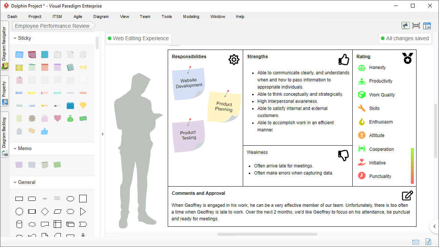Image resolution: width=439 pixels, height=247 pixels.
Task: Open the panel layout toolbar icon
Action: [427, 26]
